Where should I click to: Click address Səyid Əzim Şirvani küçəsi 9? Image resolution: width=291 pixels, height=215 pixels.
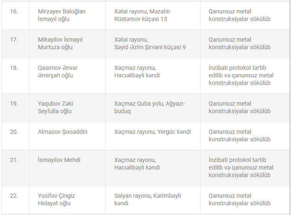[x=150, y=47]
